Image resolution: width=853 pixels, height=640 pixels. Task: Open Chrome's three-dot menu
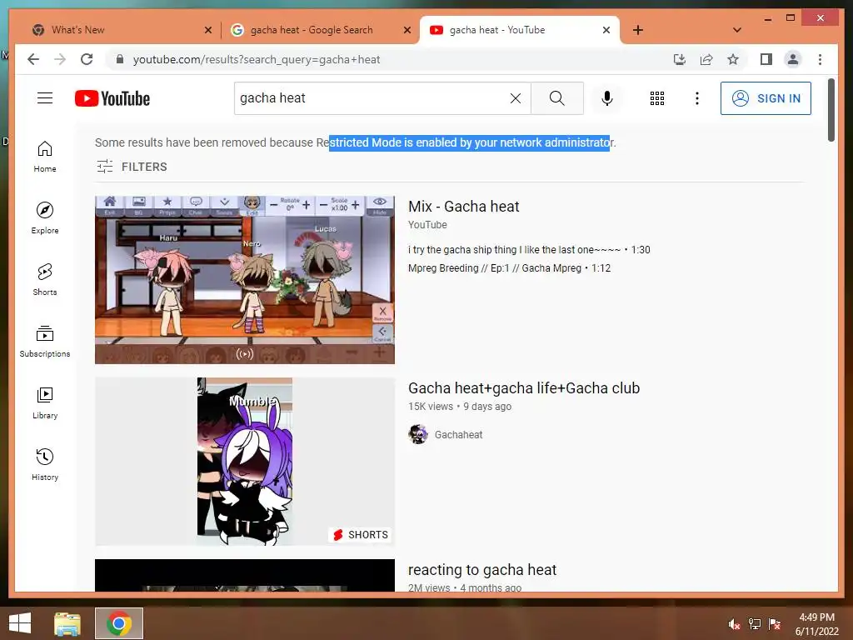click(x=820, y=59)
